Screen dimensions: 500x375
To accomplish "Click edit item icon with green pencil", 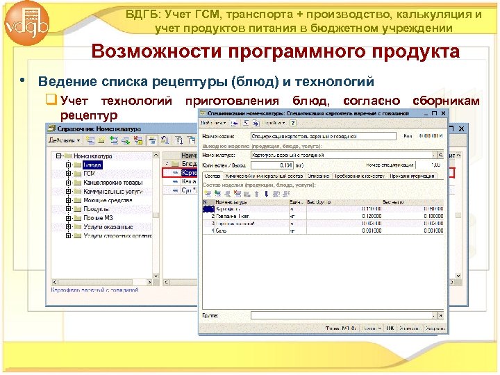I will point(126,140).
